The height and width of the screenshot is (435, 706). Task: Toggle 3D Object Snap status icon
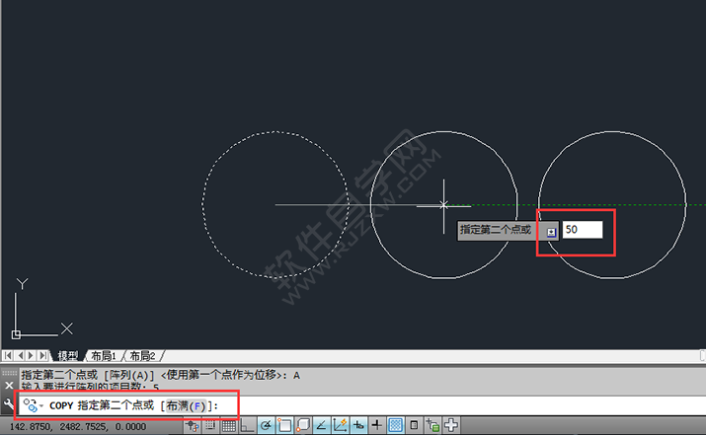303,425
